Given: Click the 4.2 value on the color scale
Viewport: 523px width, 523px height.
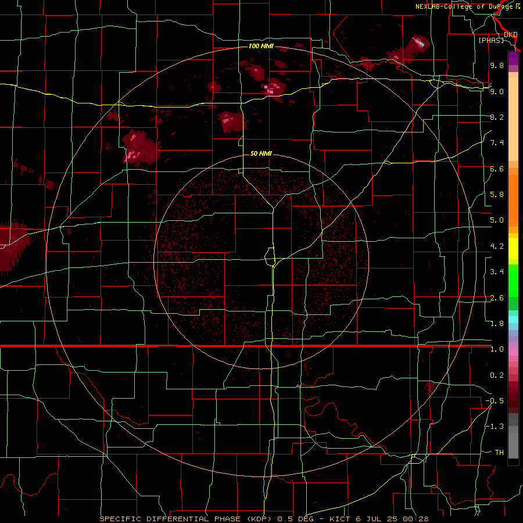Looking at the screenshot, I should point(497,246).
